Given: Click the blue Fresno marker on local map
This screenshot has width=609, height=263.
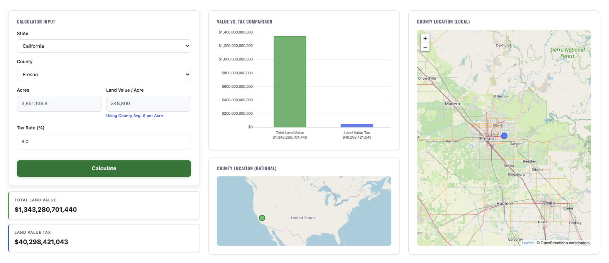Looking at the screenshot, I should [x=504, y=136].
